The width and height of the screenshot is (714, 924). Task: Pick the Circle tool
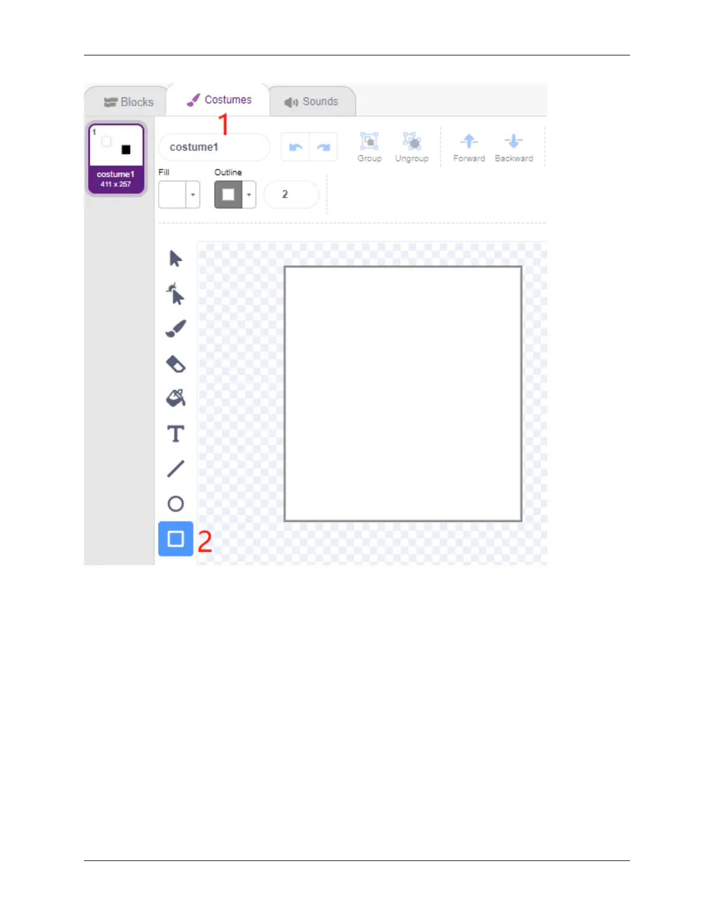coord(176,503)
